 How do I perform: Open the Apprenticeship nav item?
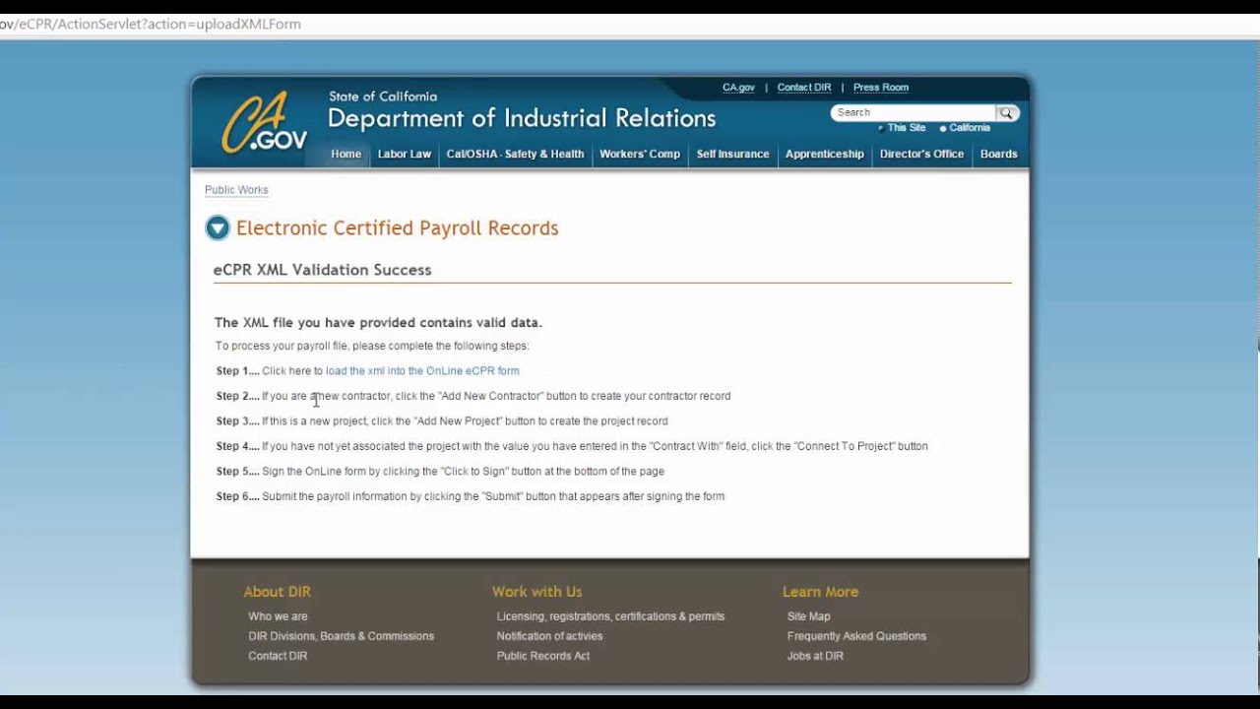click(825, 155)
